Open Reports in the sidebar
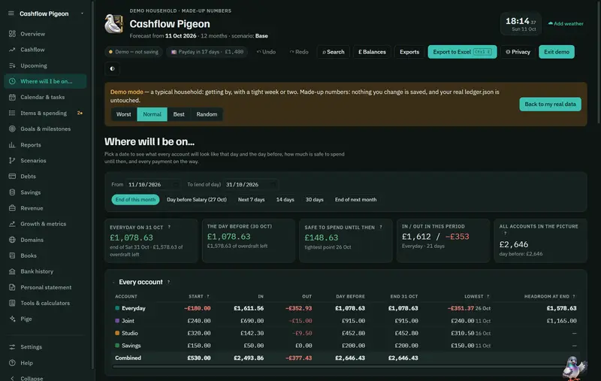 45,145
